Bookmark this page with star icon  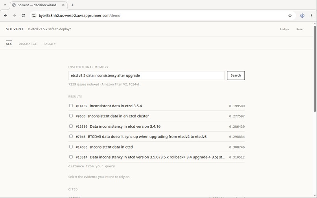290,16
